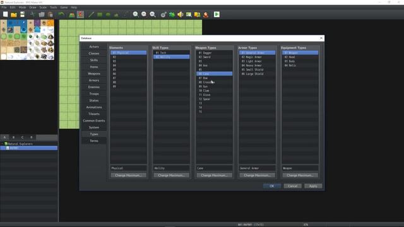Select the Ellipse draw tool
Viewport: 404px width, 227px height.
tap(108, 15)
